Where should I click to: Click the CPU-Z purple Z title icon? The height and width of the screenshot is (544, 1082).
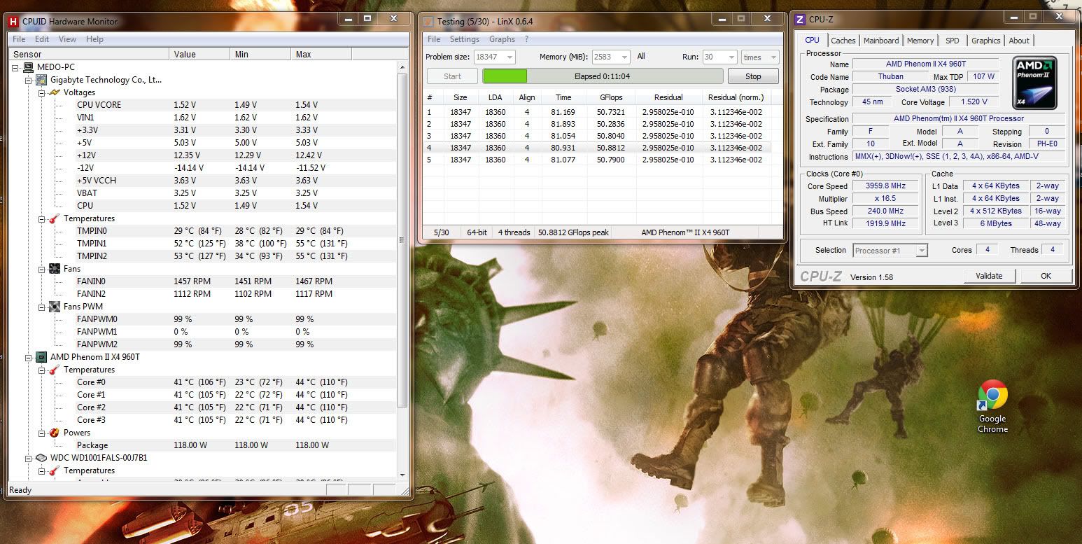[800, 19]
